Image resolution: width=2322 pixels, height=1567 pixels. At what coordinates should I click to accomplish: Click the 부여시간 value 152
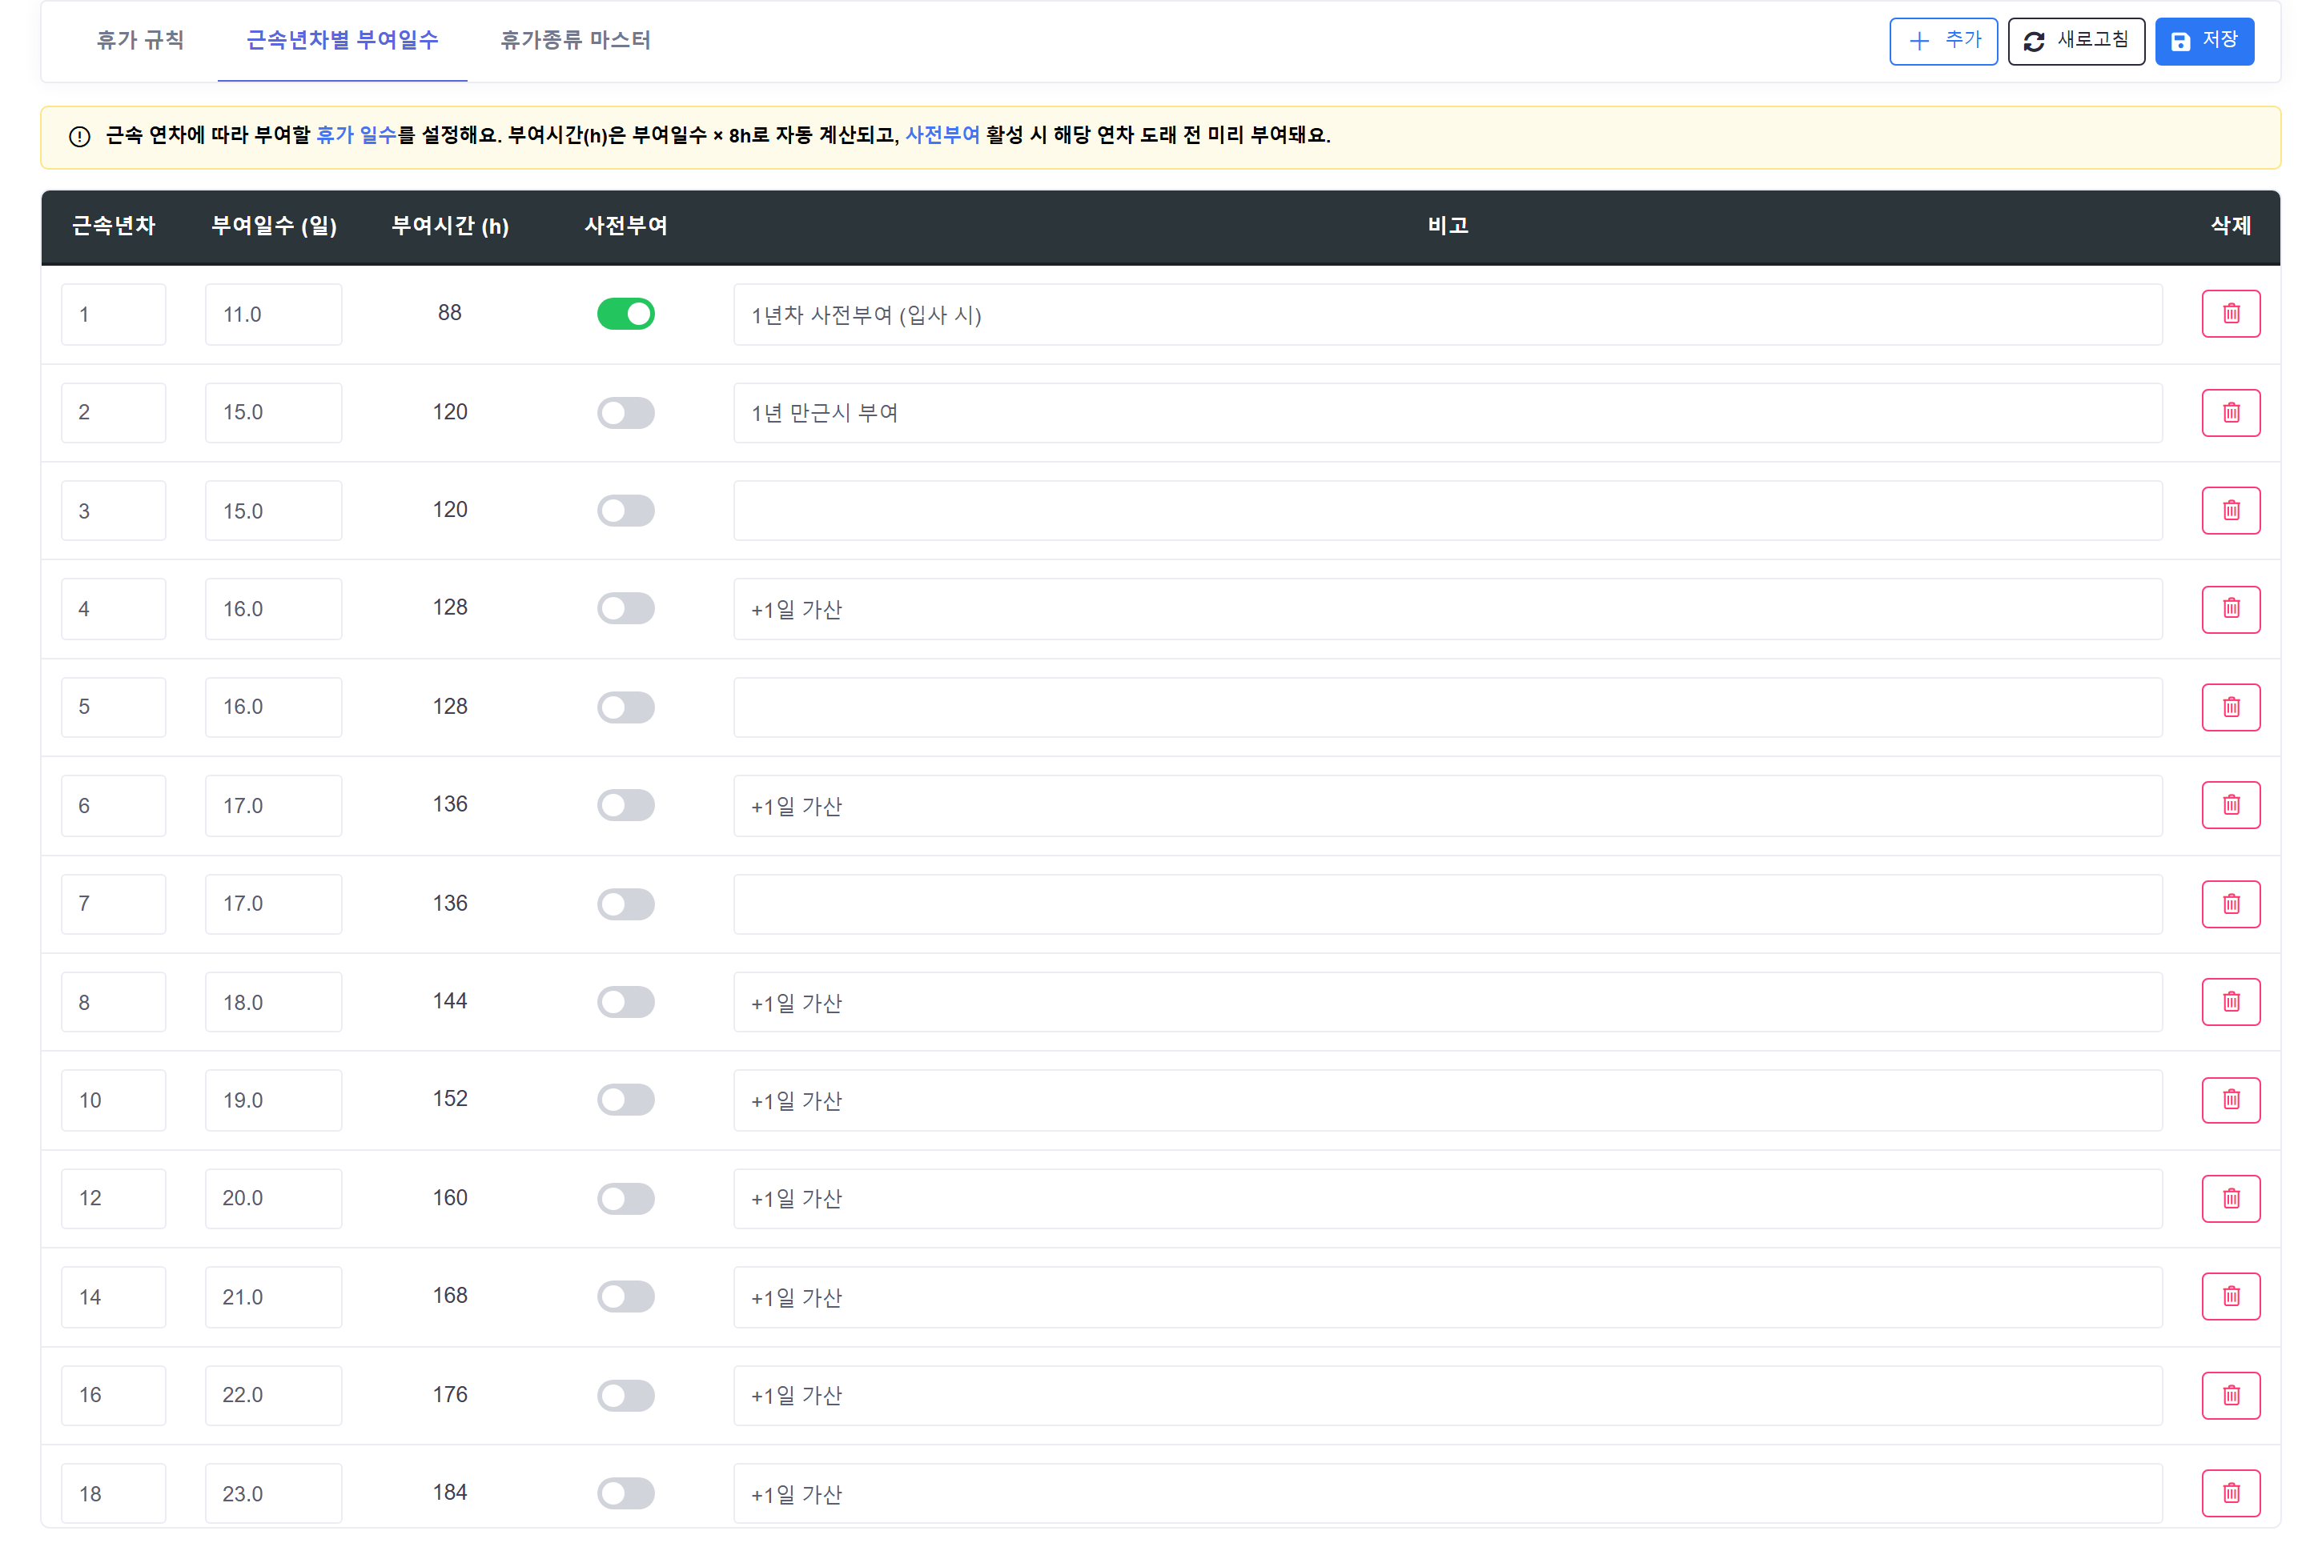pos(450,1099)
